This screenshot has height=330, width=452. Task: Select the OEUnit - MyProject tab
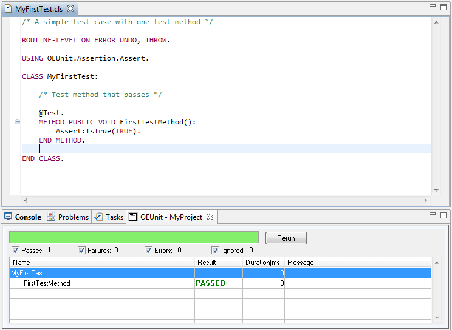(171, 217)
